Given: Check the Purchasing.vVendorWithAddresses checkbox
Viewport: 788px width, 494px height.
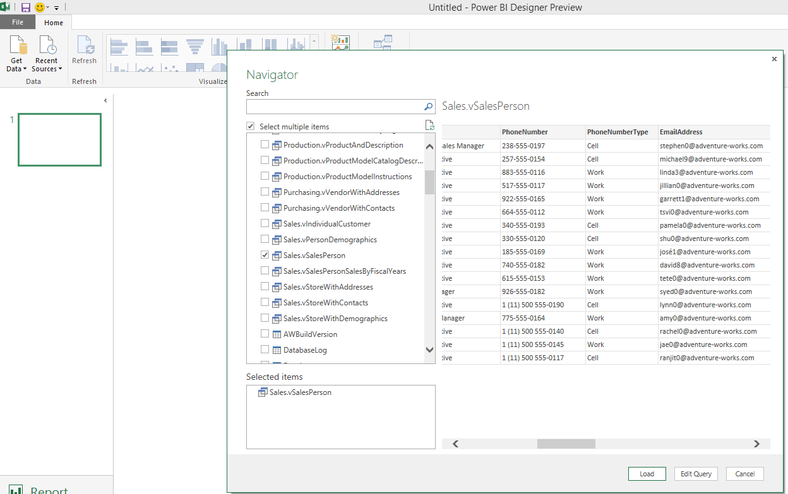Looking at the screenshot, I should click(265, 192).
